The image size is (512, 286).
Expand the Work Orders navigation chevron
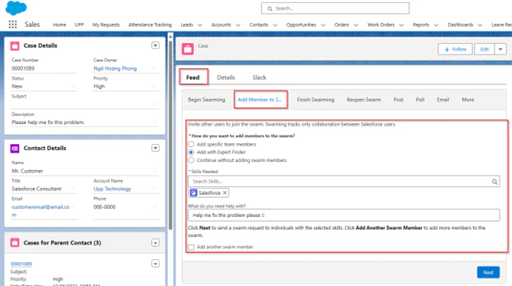(x=402, y=25)
